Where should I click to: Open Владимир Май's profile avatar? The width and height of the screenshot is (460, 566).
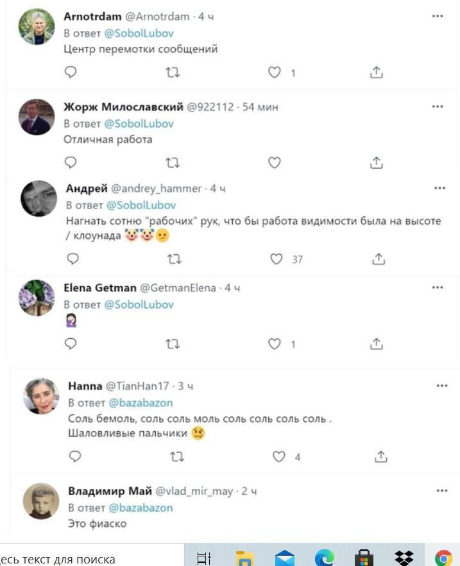coord(41,501)
